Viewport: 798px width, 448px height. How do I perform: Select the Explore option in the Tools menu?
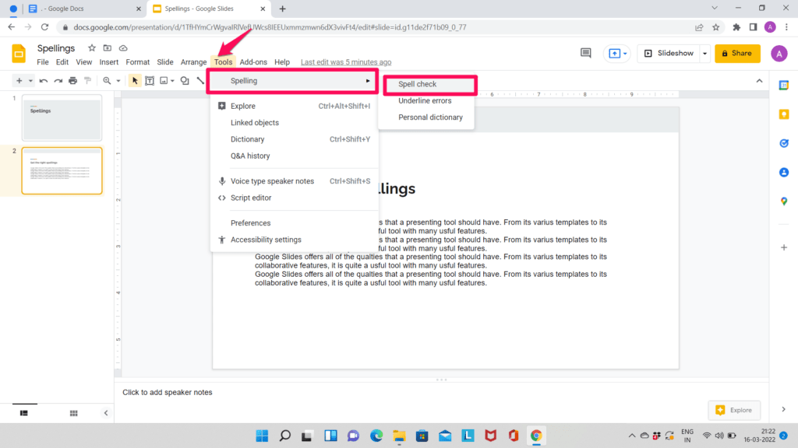[242, 106]
